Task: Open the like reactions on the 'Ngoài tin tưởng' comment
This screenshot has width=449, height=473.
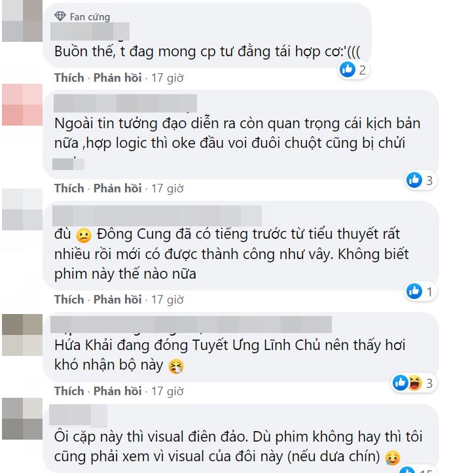Action: (x=420, y=180)
